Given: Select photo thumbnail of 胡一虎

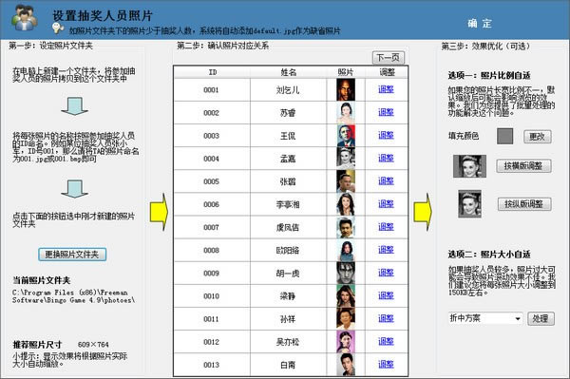Looking at the screenshot, I should click(x=346, y=273).
